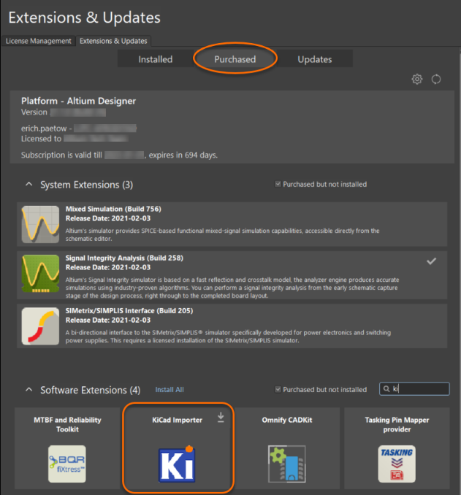Click the Install All link
Image resolution: width=461 pixels, height=495 pixels.
[169, 390]
